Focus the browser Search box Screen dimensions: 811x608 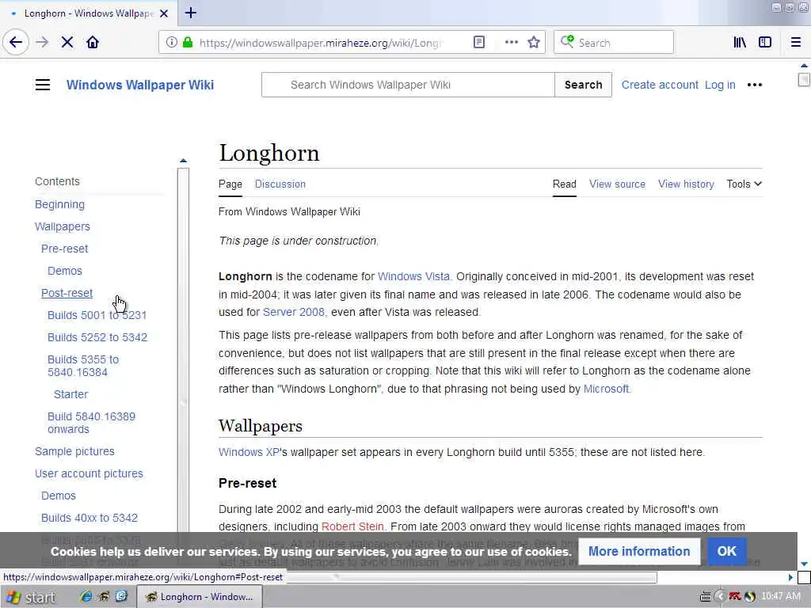coord(614,43)
